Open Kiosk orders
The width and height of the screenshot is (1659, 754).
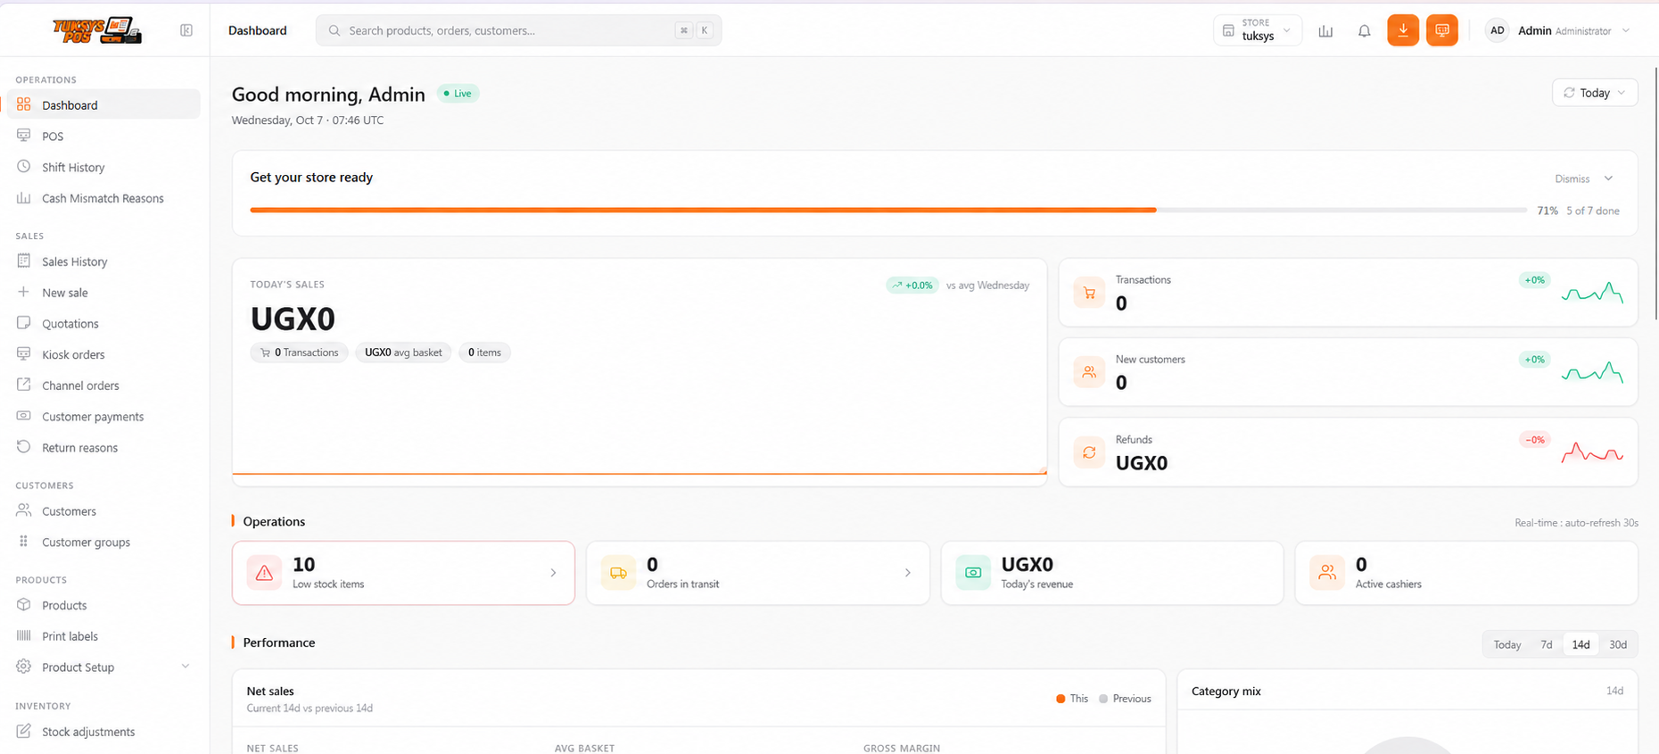pos(103,354)
